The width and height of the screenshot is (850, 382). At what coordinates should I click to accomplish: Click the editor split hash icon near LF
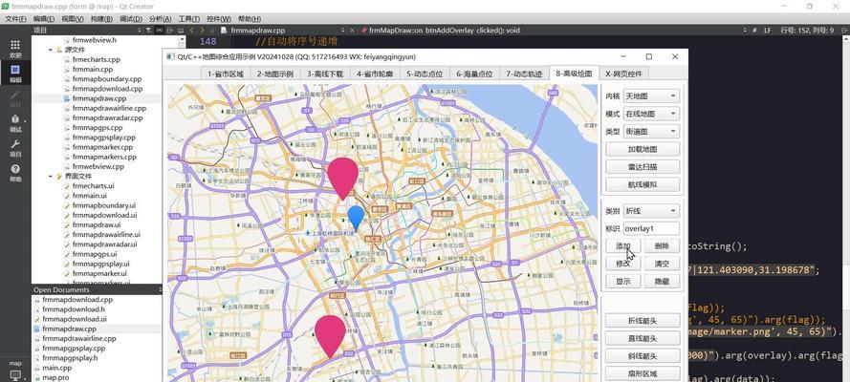(754, 31)
